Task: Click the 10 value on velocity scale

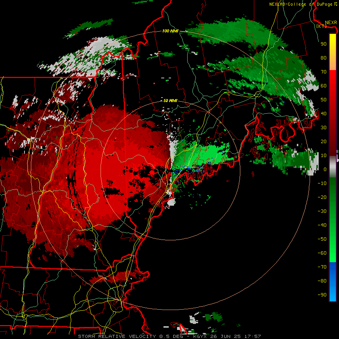Action: (x=324, y=156)
